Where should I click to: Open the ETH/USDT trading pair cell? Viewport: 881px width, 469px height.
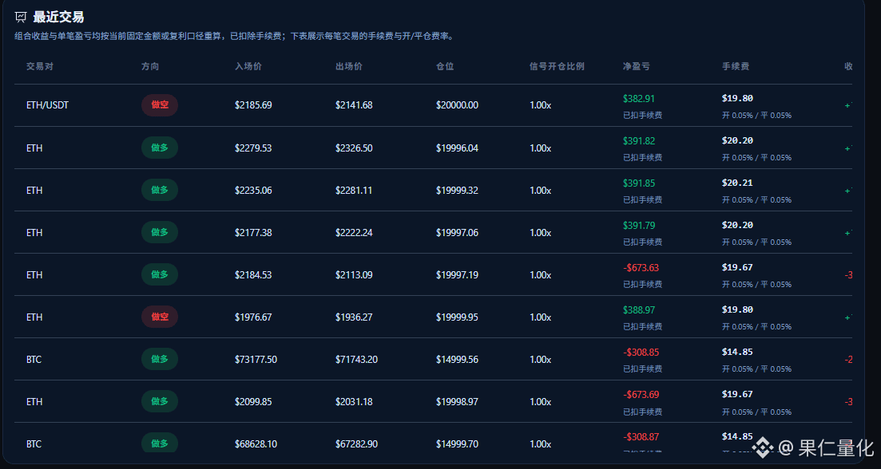coord(47,105)
